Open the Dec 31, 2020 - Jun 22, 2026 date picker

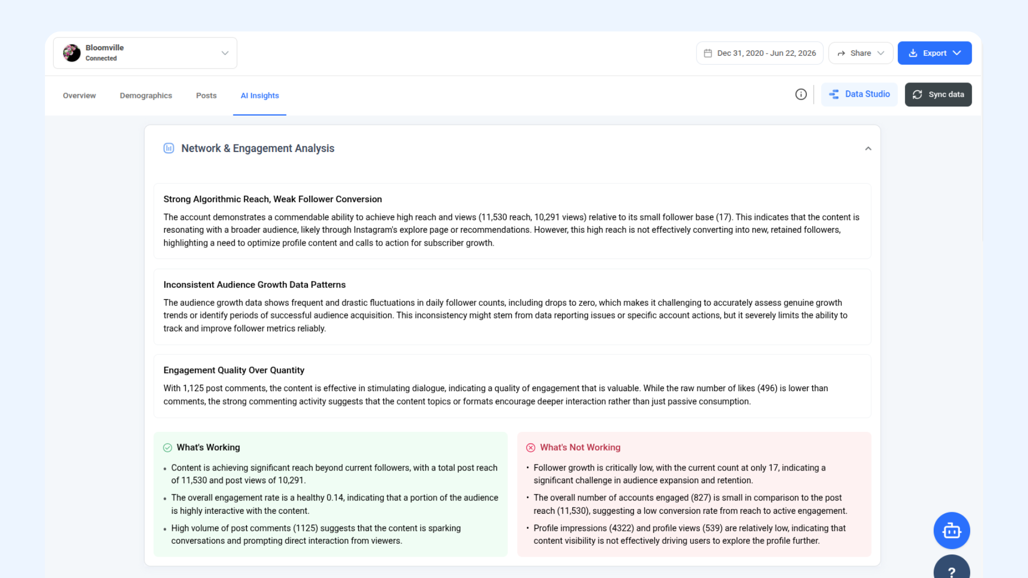(759, 53)
